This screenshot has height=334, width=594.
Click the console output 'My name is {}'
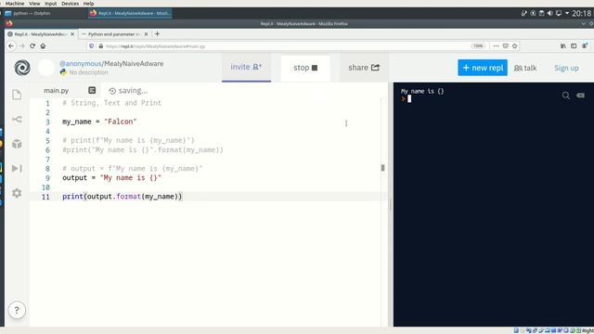[422, 91]
